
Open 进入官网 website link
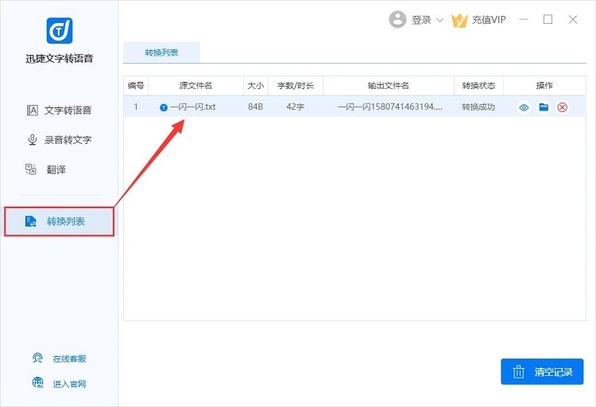[x=70, y=384]
